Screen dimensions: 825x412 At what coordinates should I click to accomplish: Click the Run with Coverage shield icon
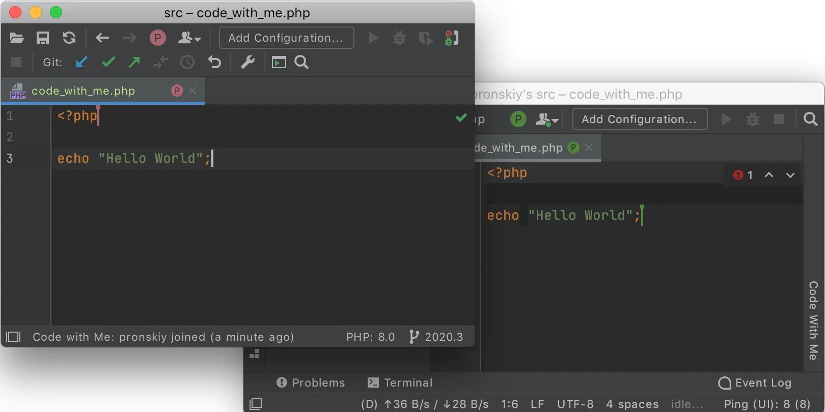coord(425,38)
